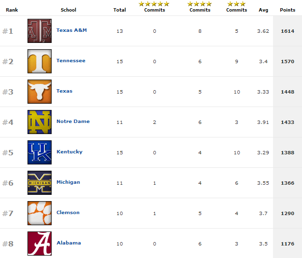Click the Kentucky UK logo
The height and width of the screenshot is (258, 302).
click(40, 152)
